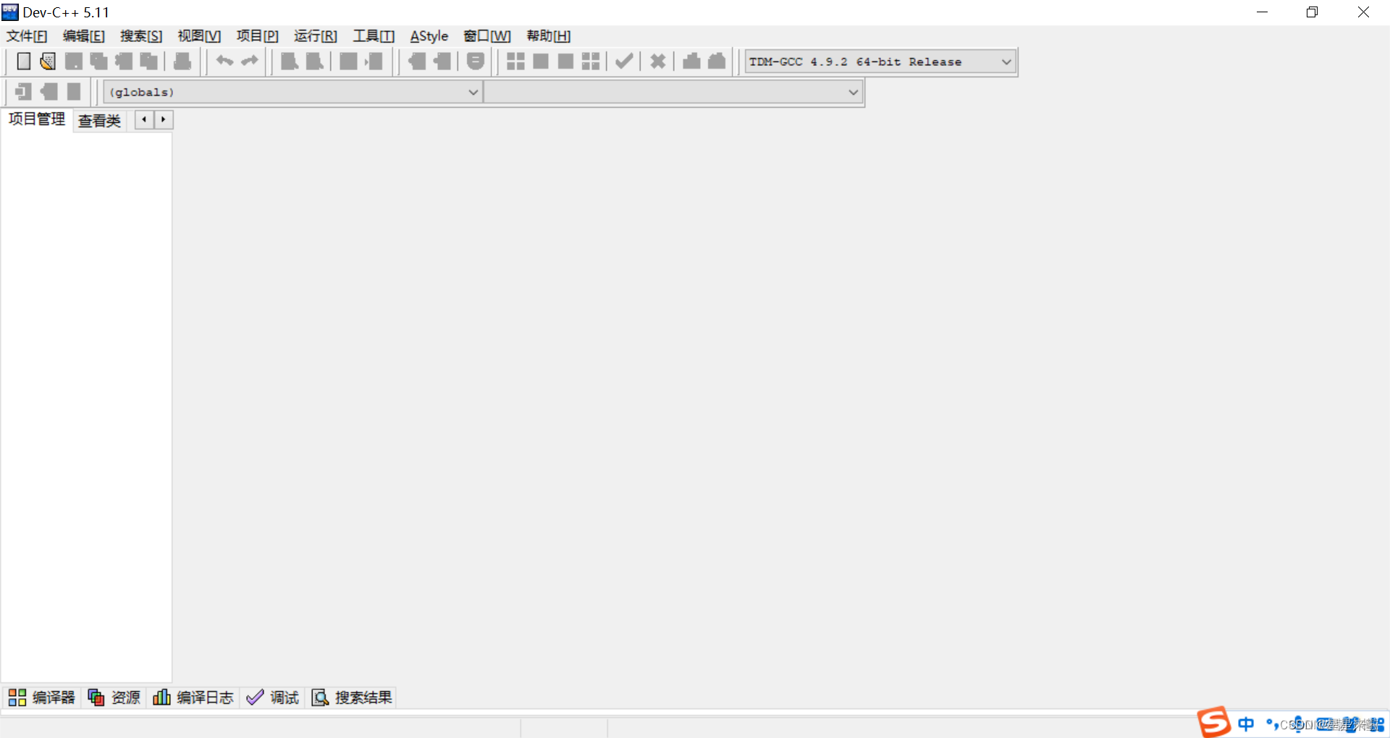Click the Find toolbar icon
Image resolution: width=1390 pixels, height=738 pixels.
click(290, 61)
